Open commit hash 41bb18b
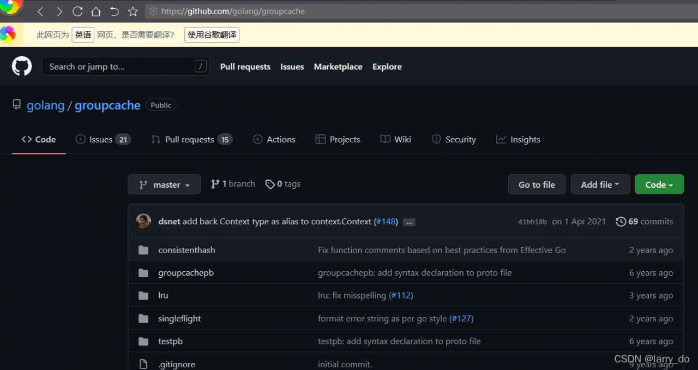This screenshot has height=370, width=698. coord(532,222)
